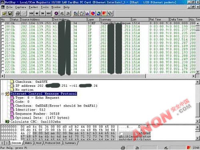Jump to last packet with skip-to-end icon
The image size is (200, 150).
49,13
